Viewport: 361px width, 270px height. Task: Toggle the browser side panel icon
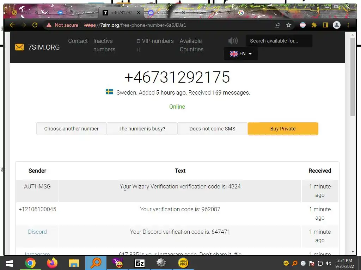(325, 25)
